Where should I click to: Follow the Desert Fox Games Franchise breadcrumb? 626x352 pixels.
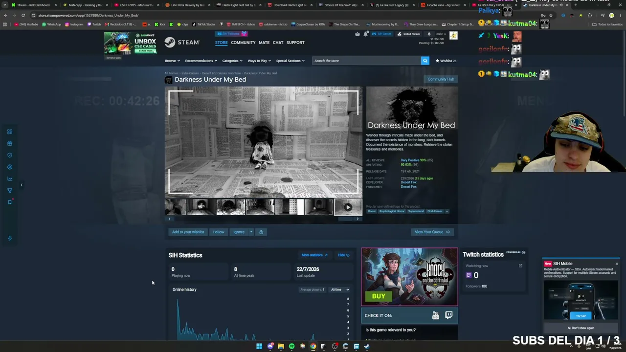[x=221, y=73]
